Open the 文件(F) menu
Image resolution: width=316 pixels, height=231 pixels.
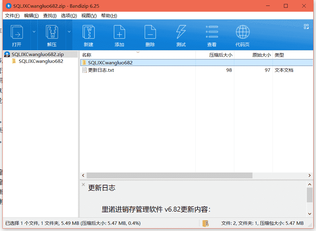pos(12,16)
